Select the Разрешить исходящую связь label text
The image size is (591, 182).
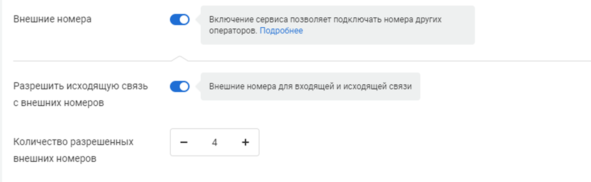pos(80,86)
